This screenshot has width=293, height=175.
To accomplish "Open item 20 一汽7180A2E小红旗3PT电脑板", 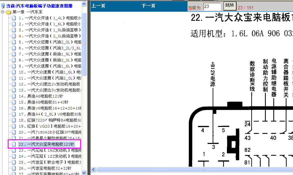I will (x=50, y=132).
